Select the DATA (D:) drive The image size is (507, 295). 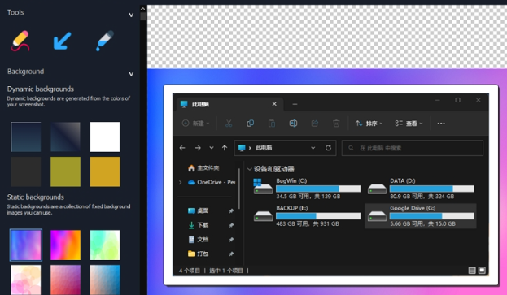click(421, 189)
